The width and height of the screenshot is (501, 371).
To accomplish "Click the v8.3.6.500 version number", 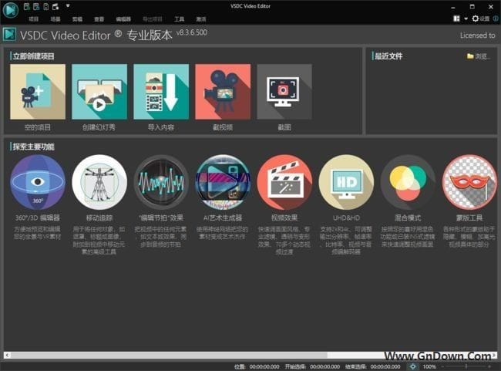I will [x=192, y=32].
